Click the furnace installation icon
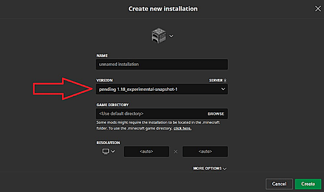324x192 pixels. (158, 36)
